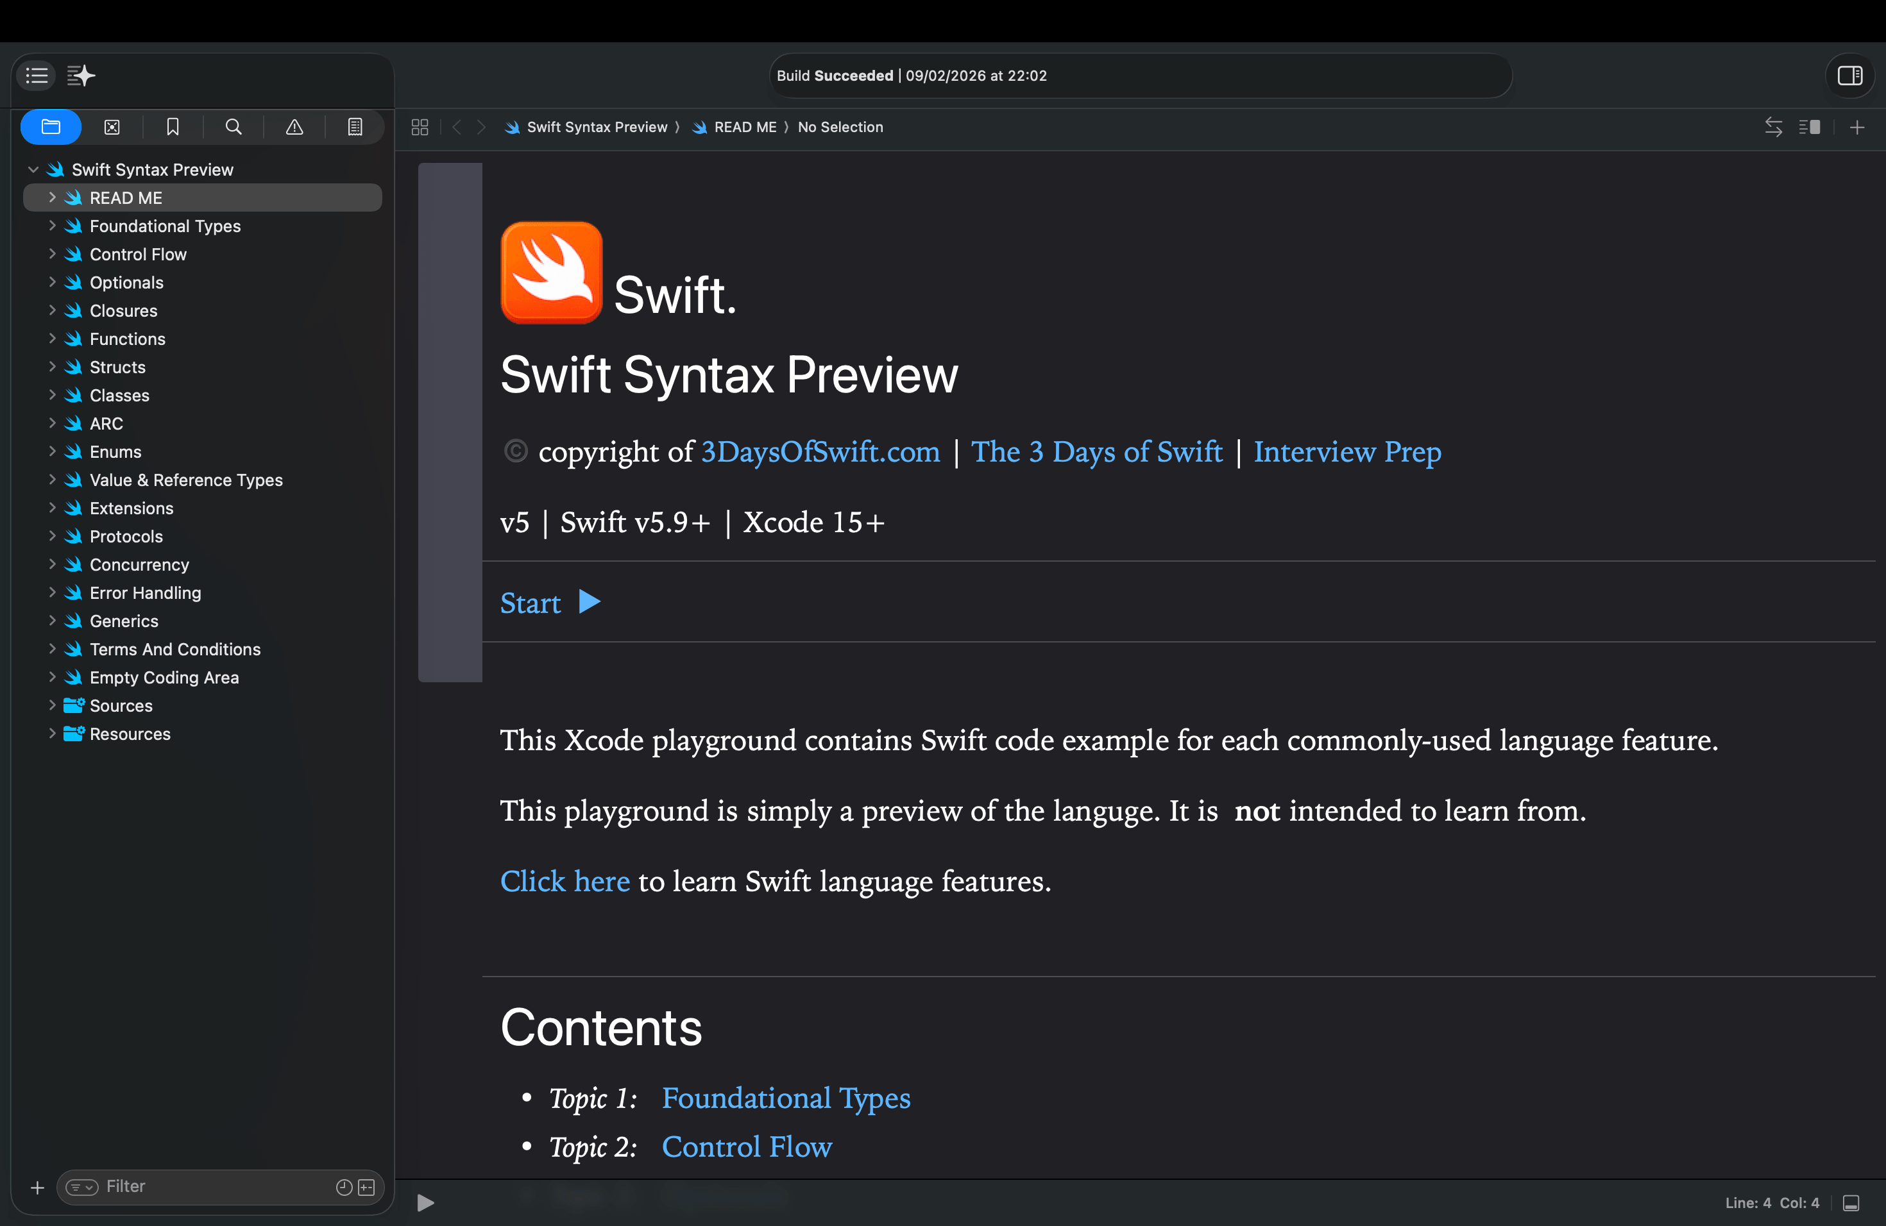Toggle recent files filter in the filter bar

(343, 1187)
